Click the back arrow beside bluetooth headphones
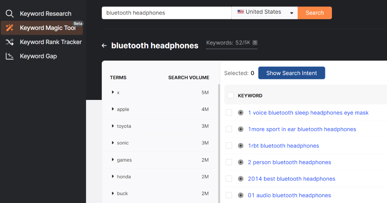Image resolution: width=387 pixels, height=203 pixels. [x=104, y=46]
